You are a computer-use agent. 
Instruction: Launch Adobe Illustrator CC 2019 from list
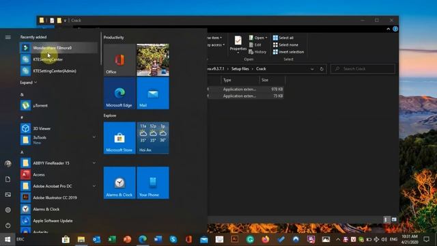[x=59, y=197]
